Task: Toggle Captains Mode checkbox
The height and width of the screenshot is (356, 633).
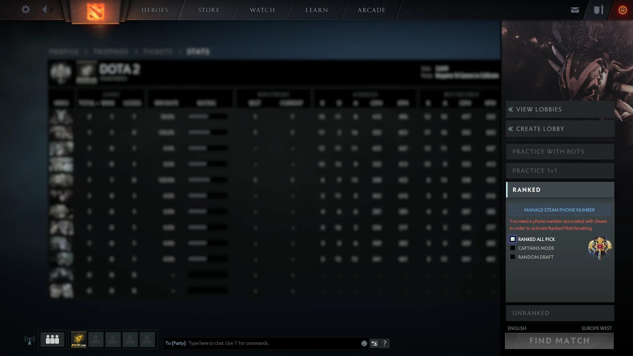Action: pos(513,248)
